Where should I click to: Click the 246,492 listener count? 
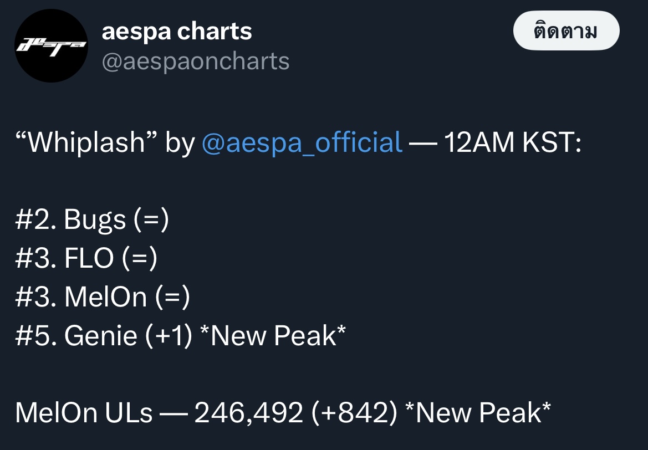[249, 412]
